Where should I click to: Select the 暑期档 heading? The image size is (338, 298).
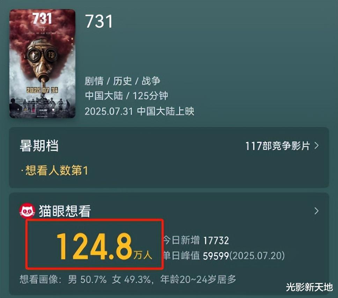(39, 146)
